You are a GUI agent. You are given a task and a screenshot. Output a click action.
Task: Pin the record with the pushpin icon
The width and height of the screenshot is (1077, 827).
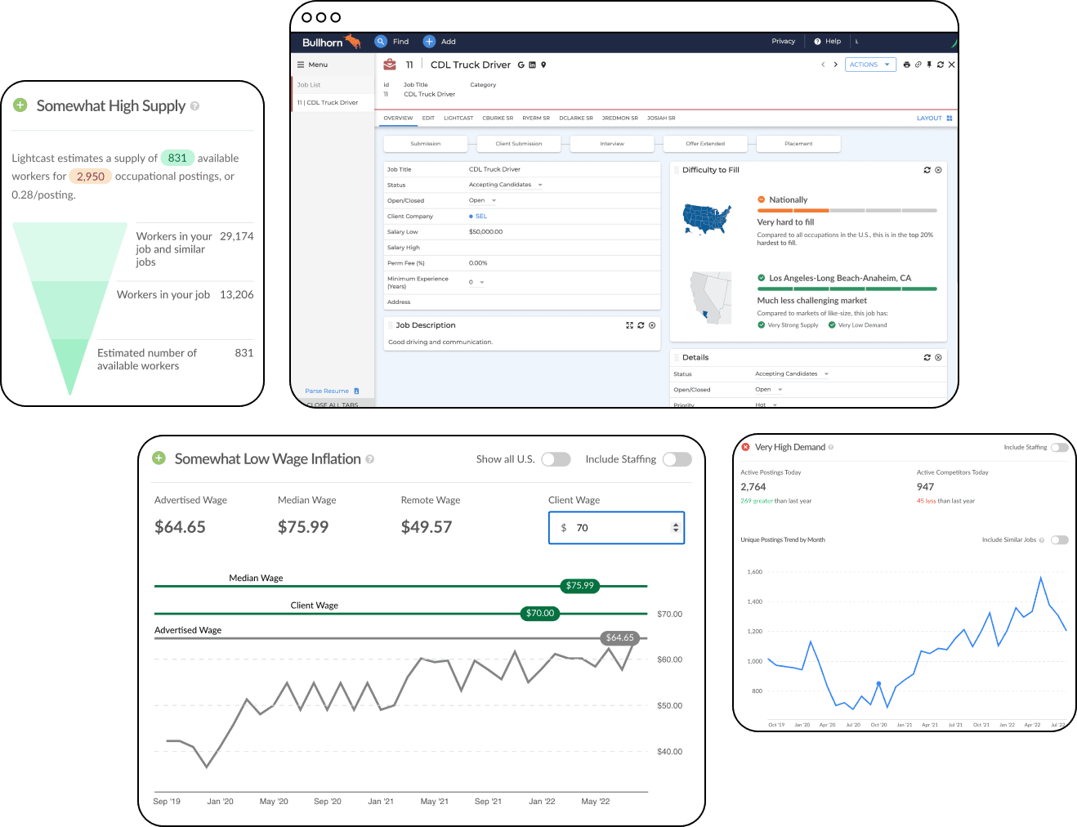[929, 65]
